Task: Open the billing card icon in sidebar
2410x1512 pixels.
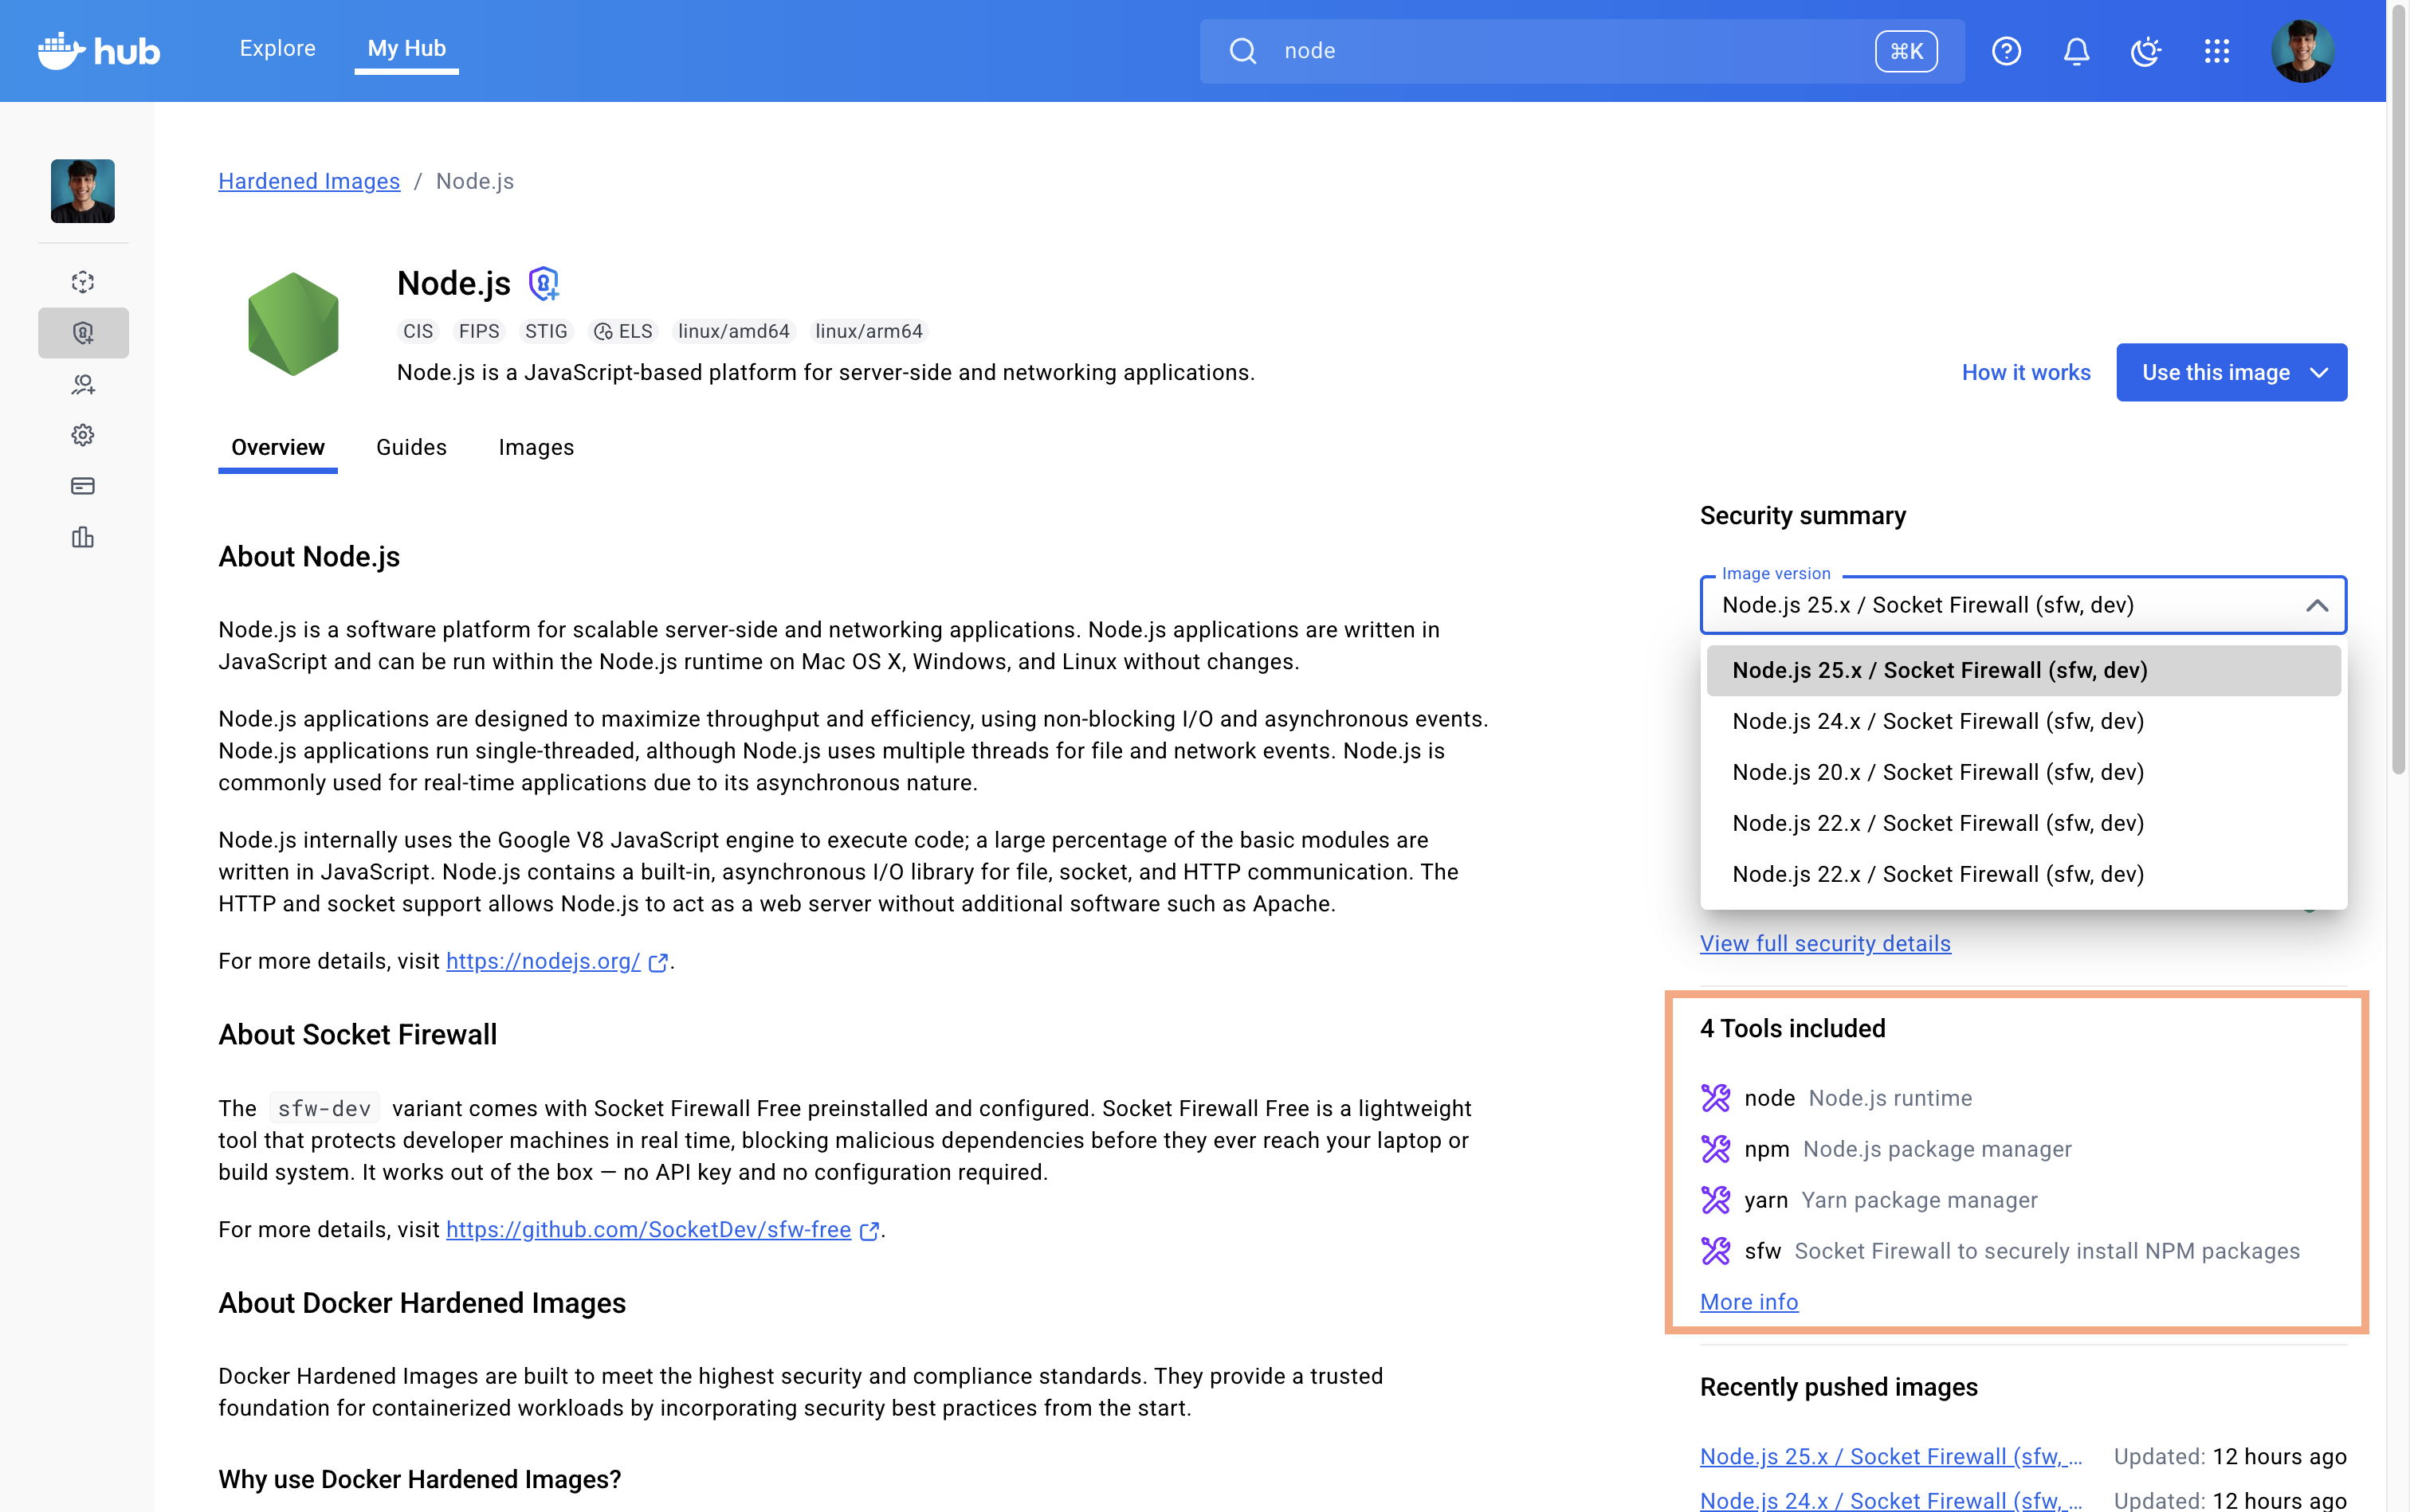Action: [83, 486]
